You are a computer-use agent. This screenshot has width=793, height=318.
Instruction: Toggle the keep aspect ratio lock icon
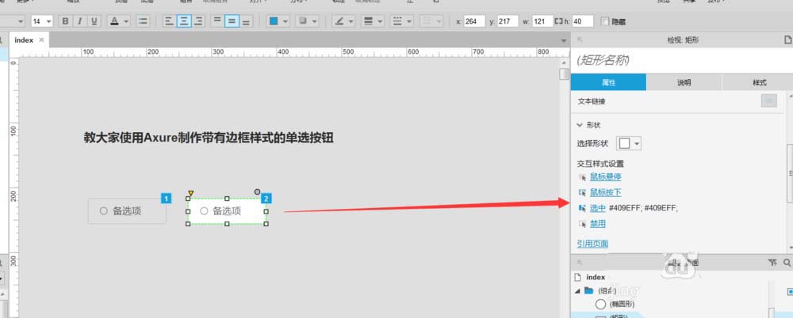(558, 21)
